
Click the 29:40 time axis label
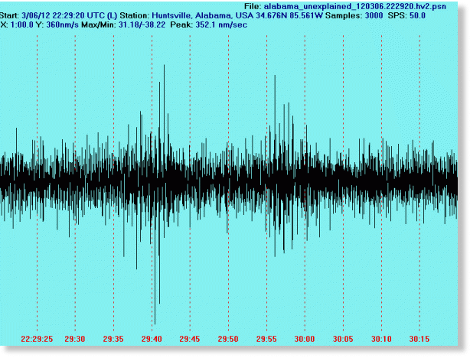(x=152, y=339)
